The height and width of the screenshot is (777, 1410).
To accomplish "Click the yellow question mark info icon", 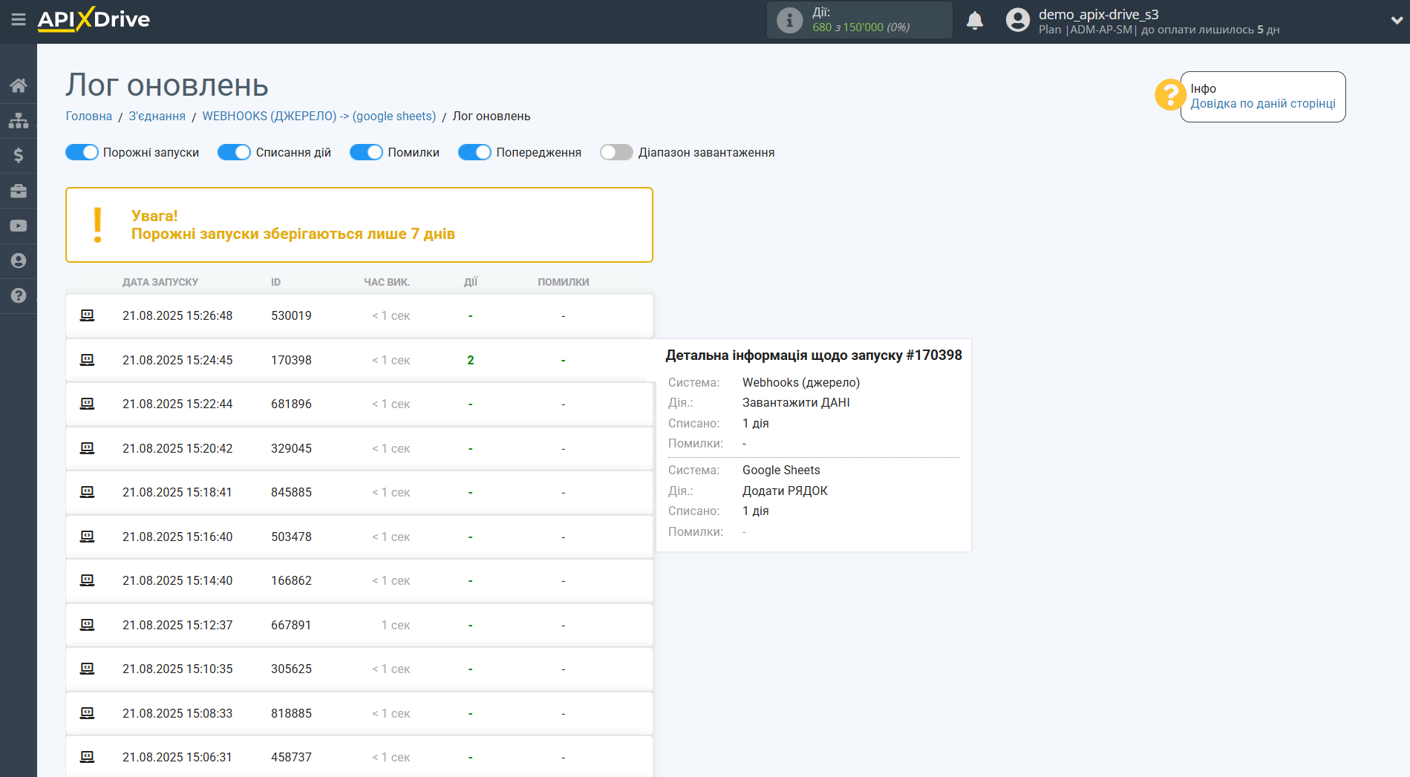I will tap(1169, 95).
